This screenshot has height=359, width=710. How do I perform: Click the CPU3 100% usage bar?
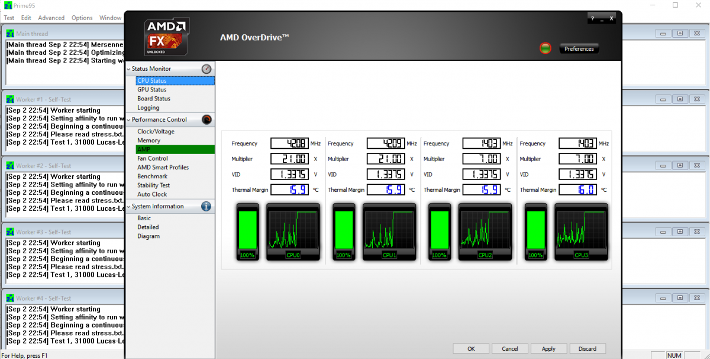[535, 231]
